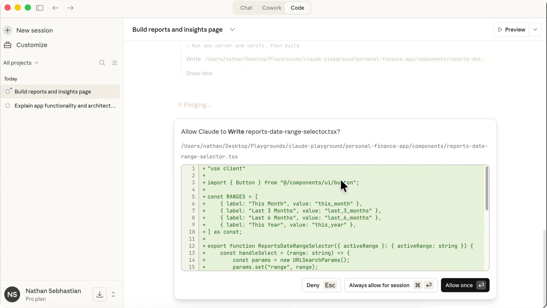547x308 pixels.
Task: Click the NS user avatar
Action: (12, 294)
